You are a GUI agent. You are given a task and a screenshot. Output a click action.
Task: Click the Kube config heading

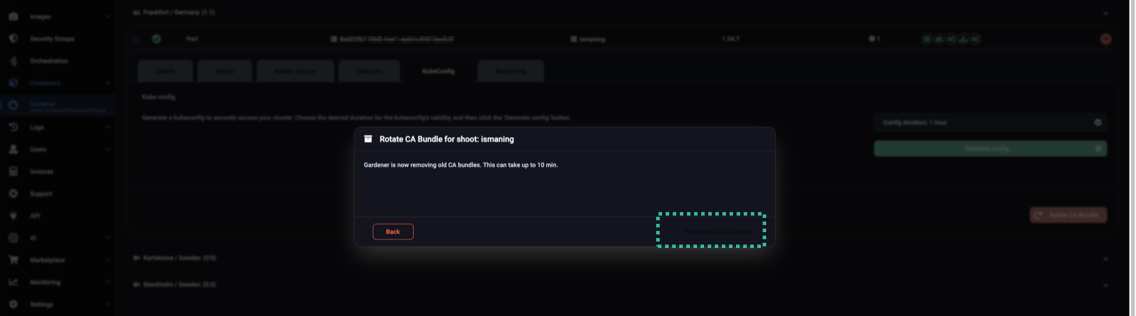coord(158,97)
